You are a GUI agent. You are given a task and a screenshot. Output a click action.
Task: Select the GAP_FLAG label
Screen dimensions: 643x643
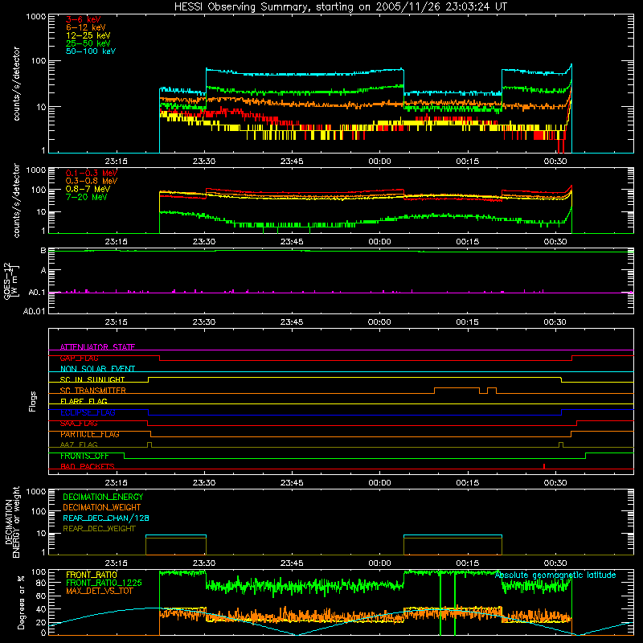pos(79,358)
